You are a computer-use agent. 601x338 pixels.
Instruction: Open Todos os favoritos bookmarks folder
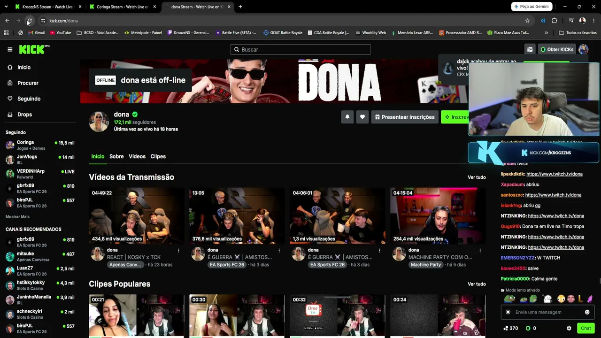pos(578,33)
